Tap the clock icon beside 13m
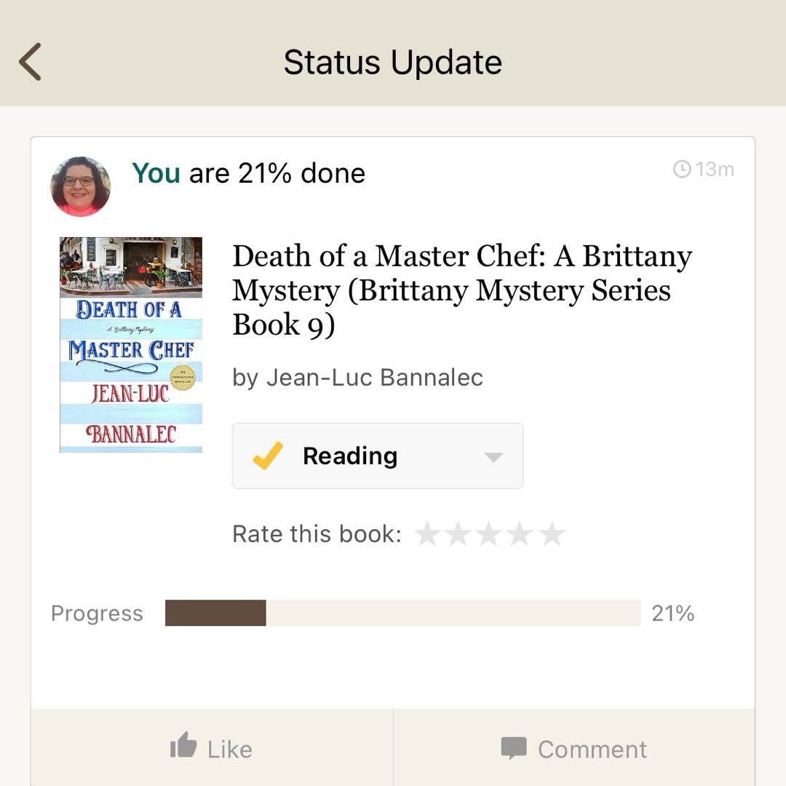 point(682,170)
